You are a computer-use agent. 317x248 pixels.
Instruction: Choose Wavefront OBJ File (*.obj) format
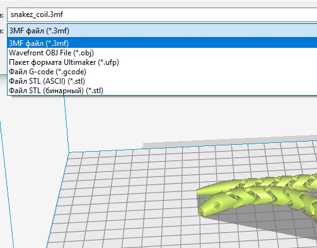pos(163,53)
